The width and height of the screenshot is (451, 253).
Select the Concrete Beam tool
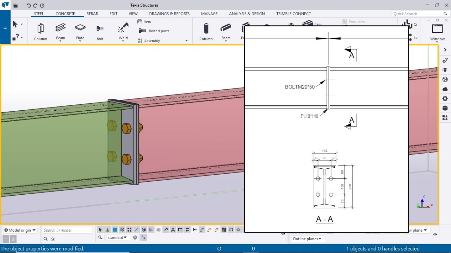(226, 31)
